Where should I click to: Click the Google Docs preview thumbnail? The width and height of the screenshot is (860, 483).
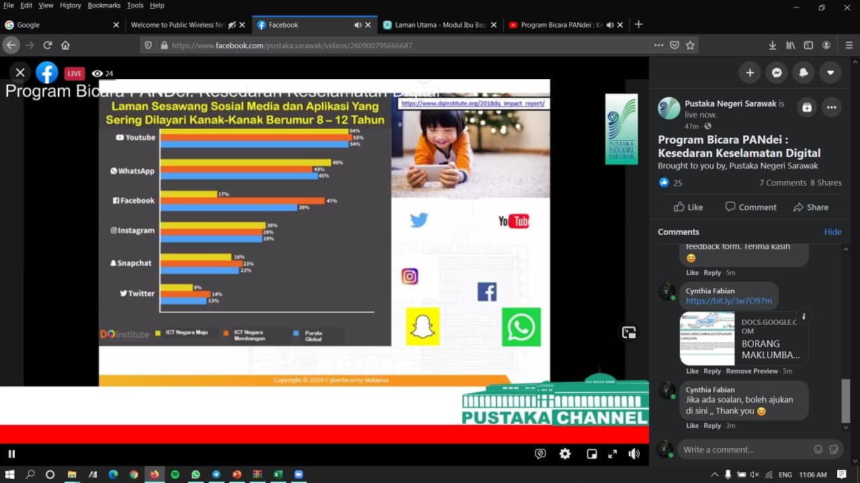[707, 338]
